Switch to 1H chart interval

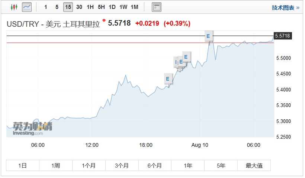click(90, 7)
